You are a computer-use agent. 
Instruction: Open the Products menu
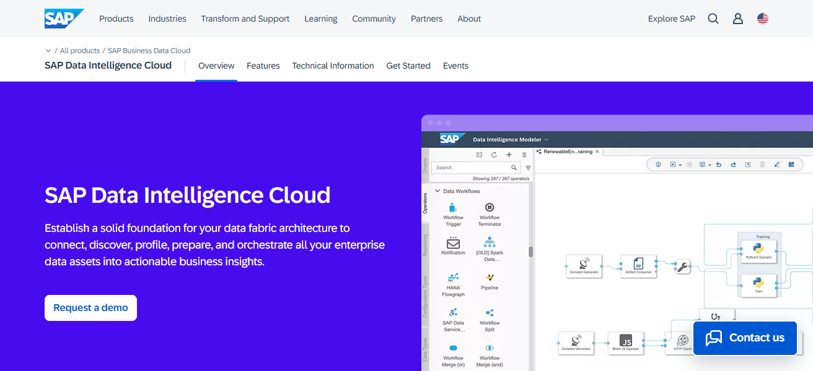[x=116, y=19]
